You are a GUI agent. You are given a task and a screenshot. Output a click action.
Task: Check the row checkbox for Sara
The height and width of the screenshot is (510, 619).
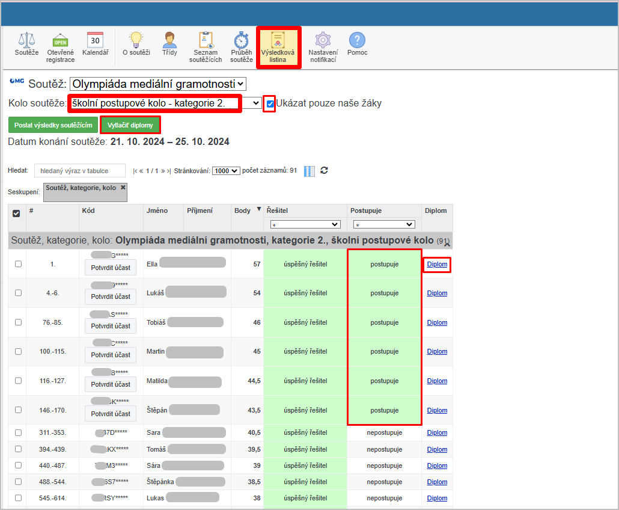pyautogui.click(x=18, y=432)
